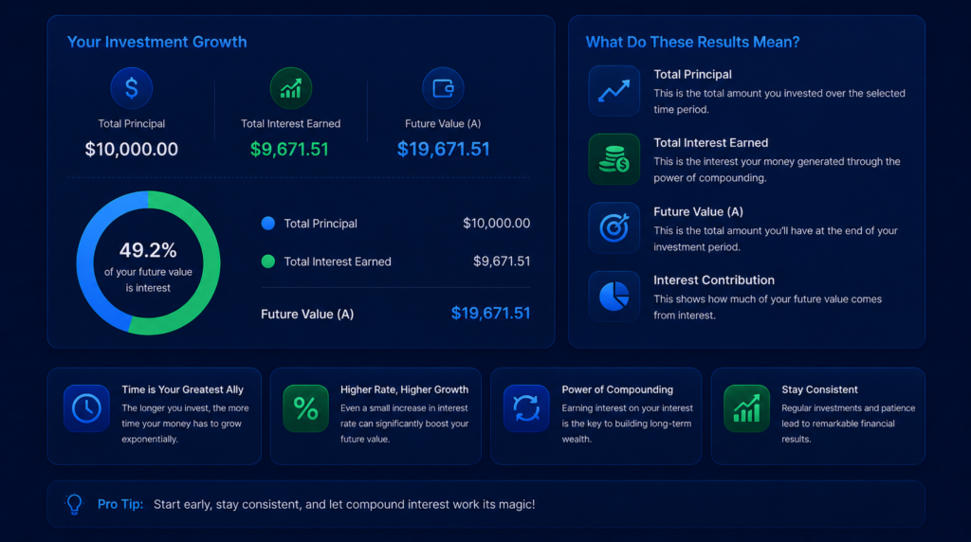The height and width of the screenshot is (542, 971).
Task: Click the lightbulb icon next to Pro Tip
Action: 74,504
